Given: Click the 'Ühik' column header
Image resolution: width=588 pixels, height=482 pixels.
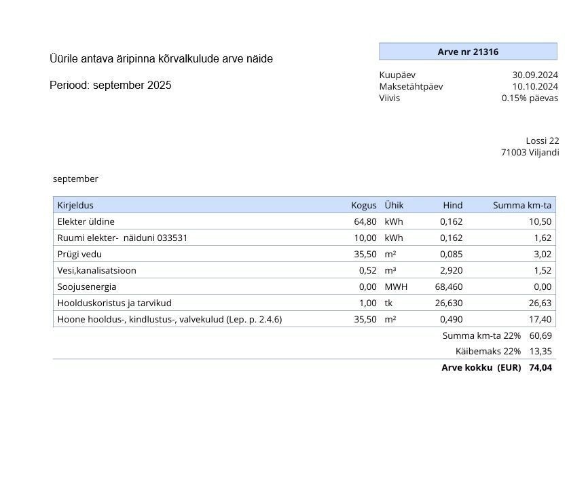Looking at the screenshot, I should point(394,206).
